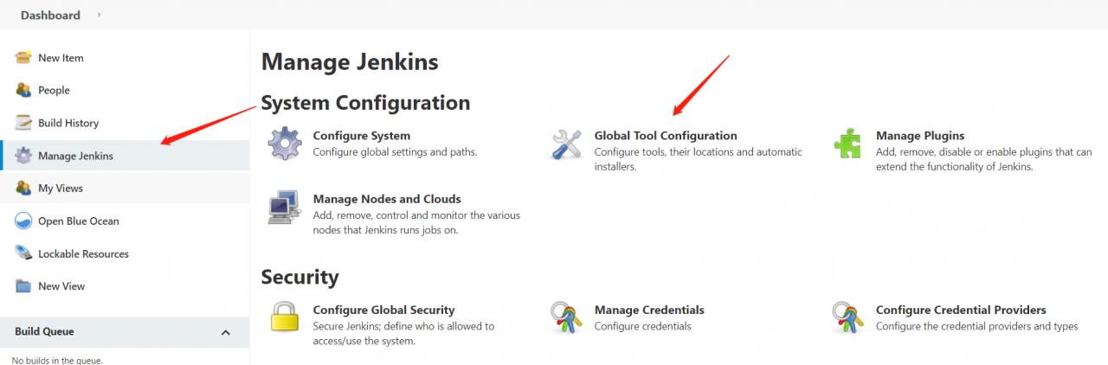Go to the Dashboard breadcrumb
Image resolution: width=1108 pixels, height=365 pixels.
(50, 15)
